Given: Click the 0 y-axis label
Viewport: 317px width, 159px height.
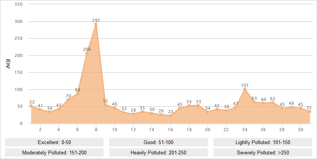Looking at the screenshot, I should 21,123.
